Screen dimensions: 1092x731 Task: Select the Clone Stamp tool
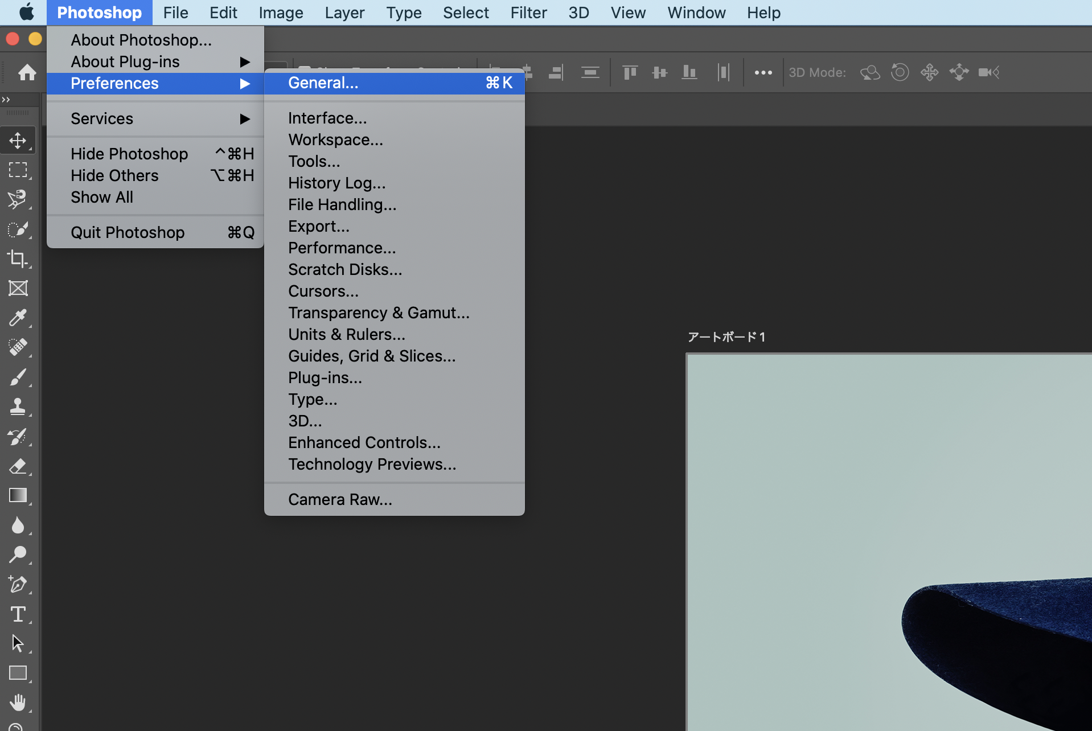[18, 406]
